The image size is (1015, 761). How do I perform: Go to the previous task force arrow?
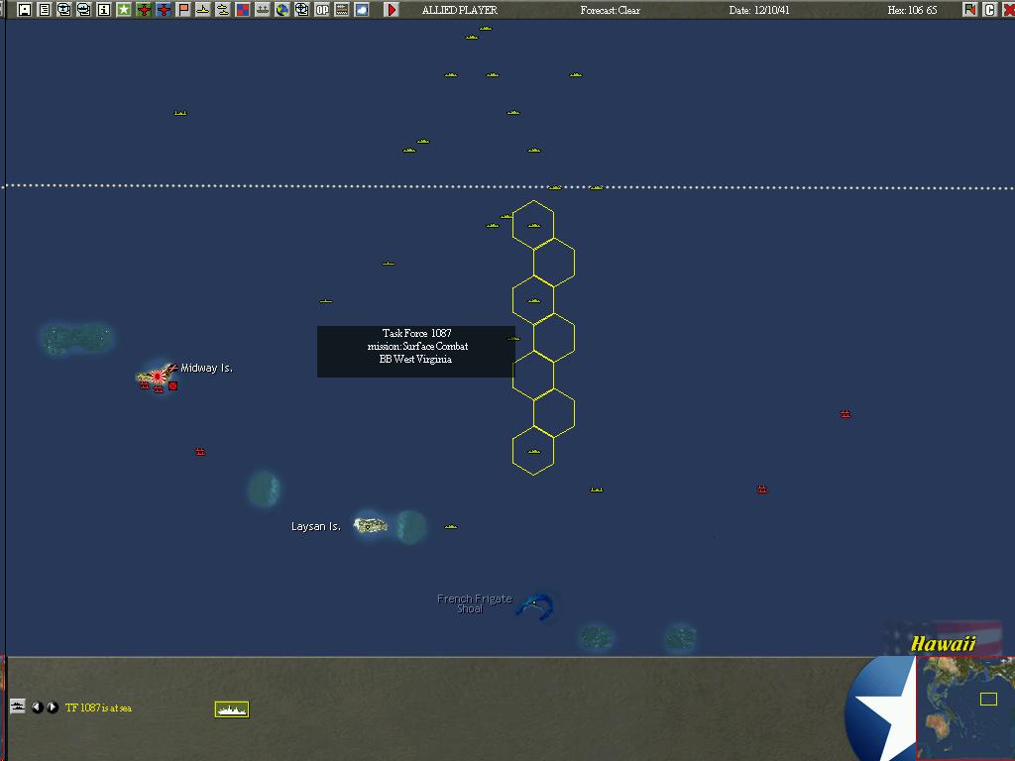(38, 707)
